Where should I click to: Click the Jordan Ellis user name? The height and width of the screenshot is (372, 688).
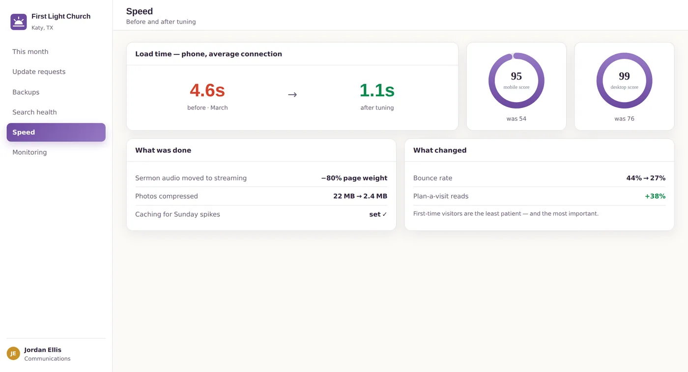pos(43,350)
